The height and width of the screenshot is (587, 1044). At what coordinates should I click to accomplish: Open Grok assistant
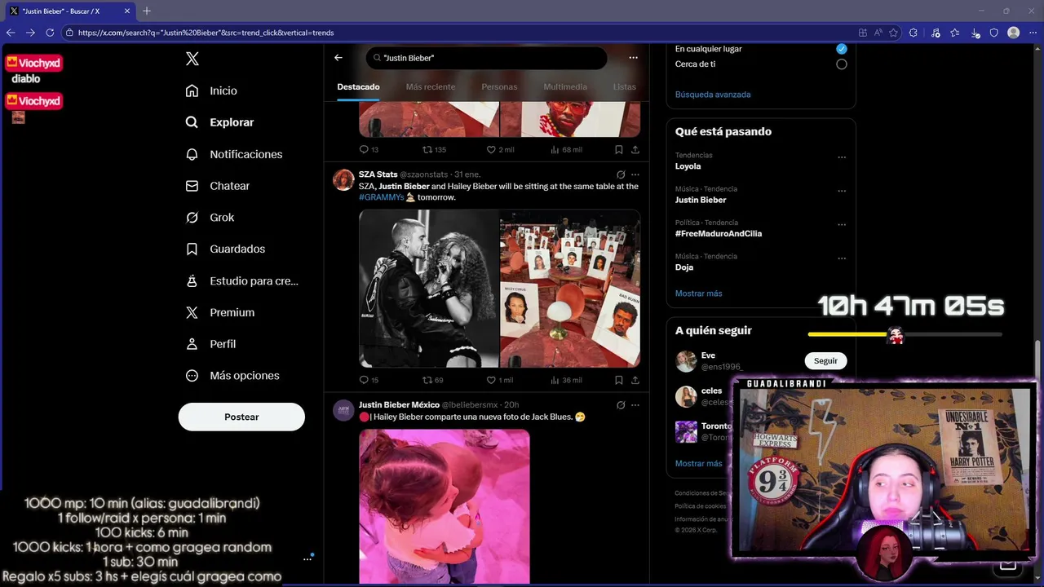pyautogui.click(x=210, y=218)
